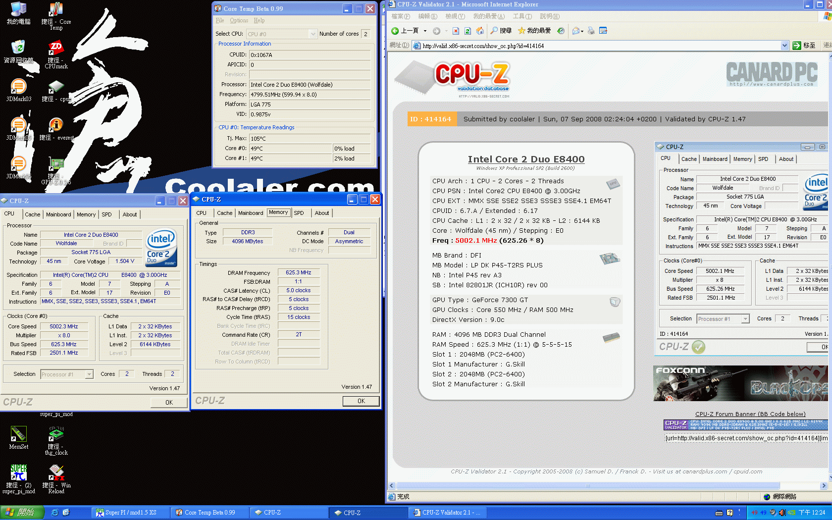Click OK in Memory CPU-Z window
Image resolution: width=832 pixels, height=520 pixels.
[x=361, y=401]
